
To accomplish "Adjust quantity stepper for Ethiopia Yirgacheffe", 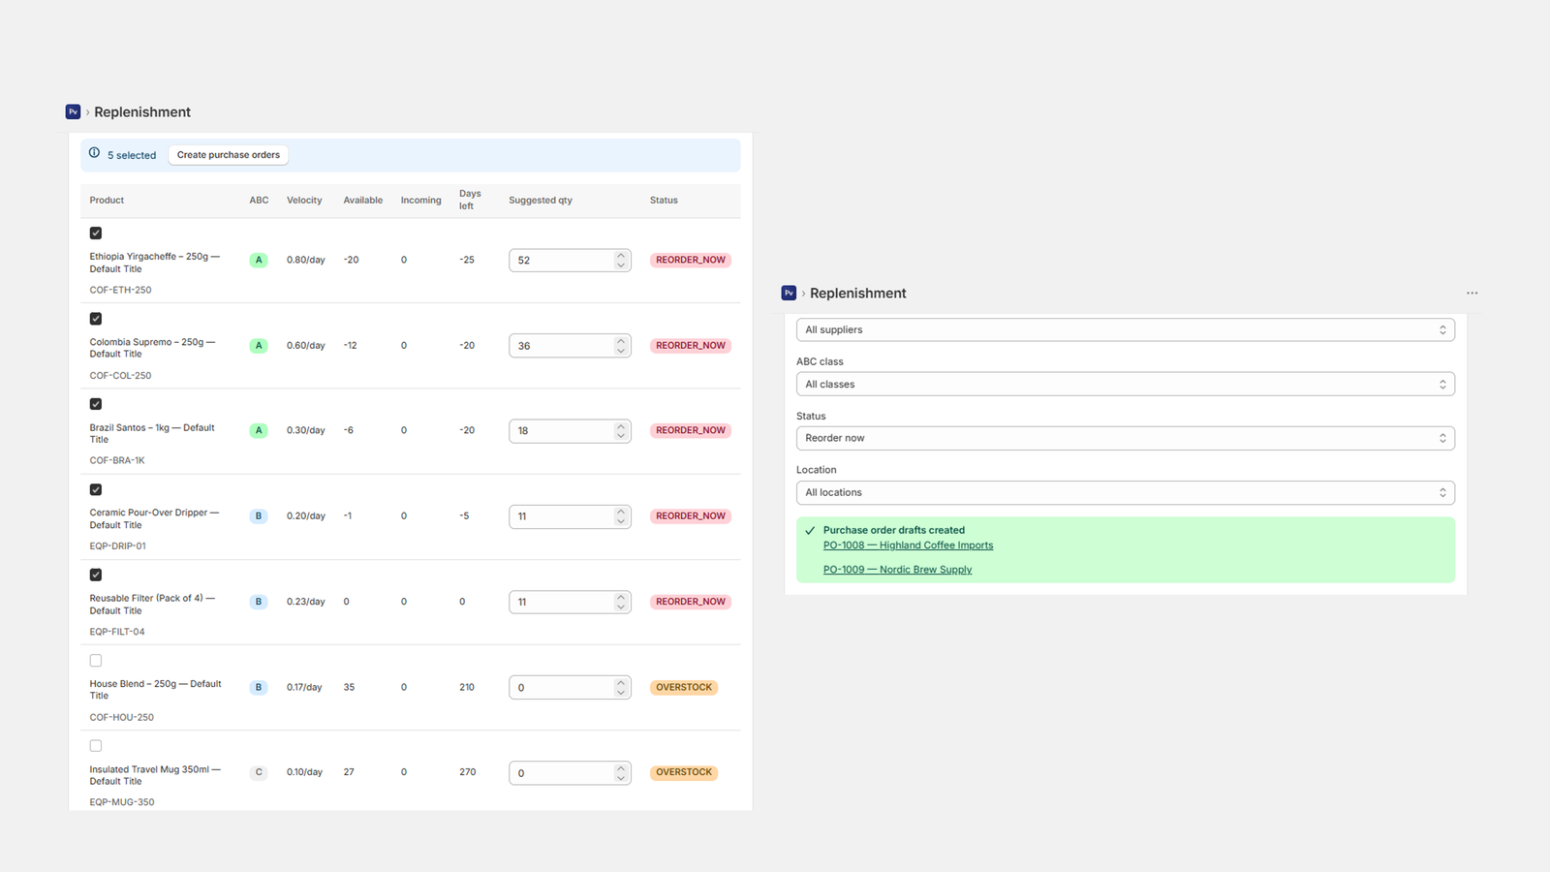I will click(621, 260).
